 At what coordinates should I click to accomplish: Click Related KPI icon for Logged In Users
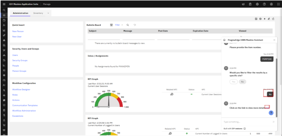click(x=170, y=133)
